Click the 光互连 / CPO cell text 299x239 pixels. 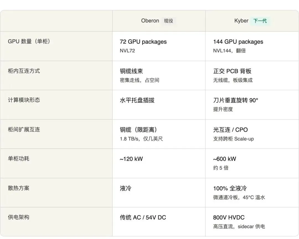point(230,130)
